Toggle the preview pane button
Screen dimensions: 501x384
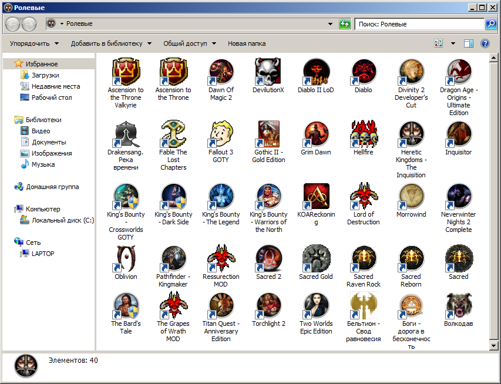469,43
